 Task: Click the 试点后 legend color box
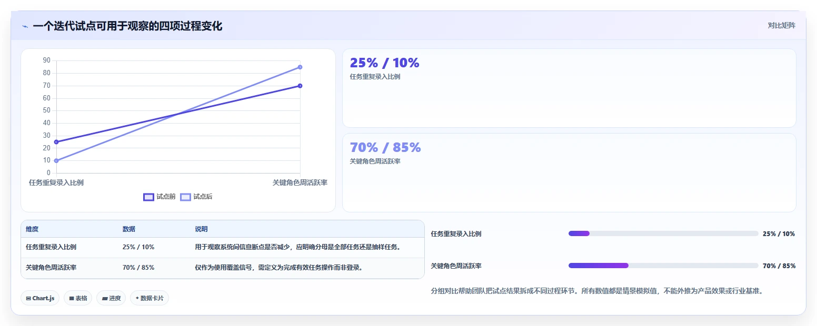tap(185, 197)
